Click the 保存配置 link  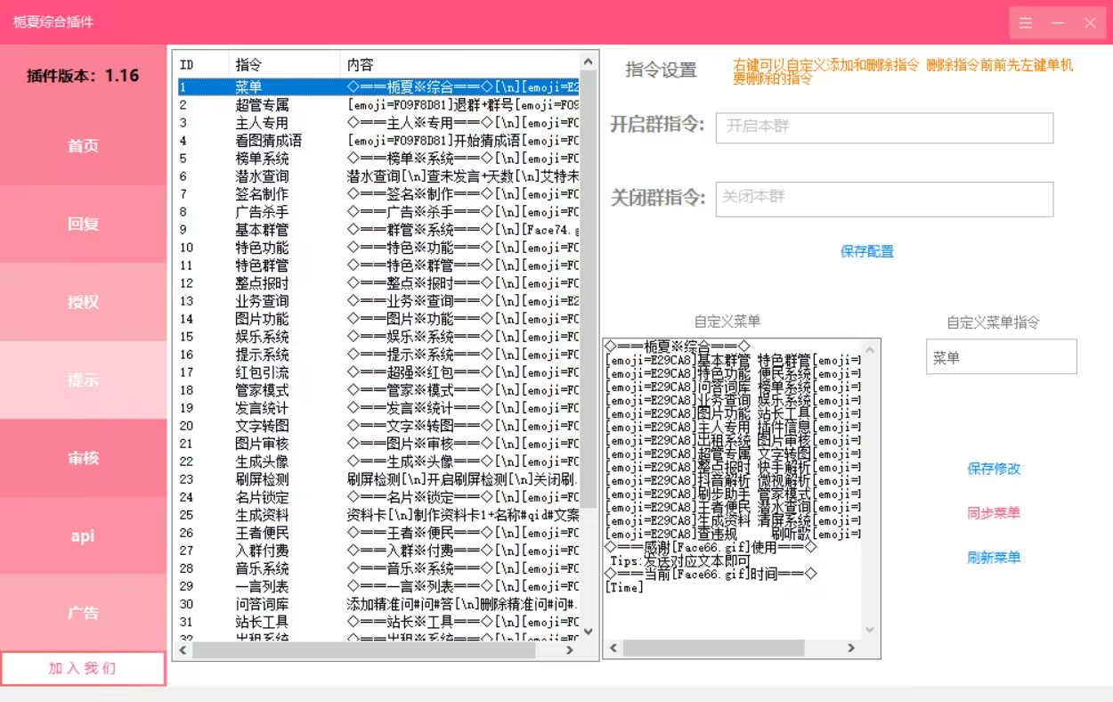click(868, 251)
